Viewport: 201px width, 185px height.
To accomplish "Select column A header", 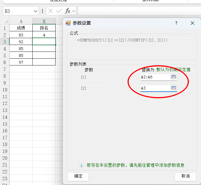I will pos(21,21).
